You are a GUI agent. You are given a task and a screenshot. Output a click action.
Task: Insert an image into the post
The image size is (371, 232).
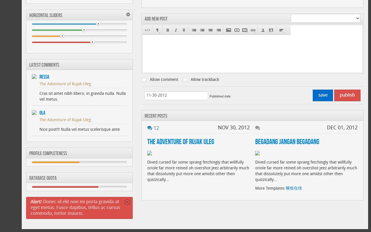[x=228, y=30]
